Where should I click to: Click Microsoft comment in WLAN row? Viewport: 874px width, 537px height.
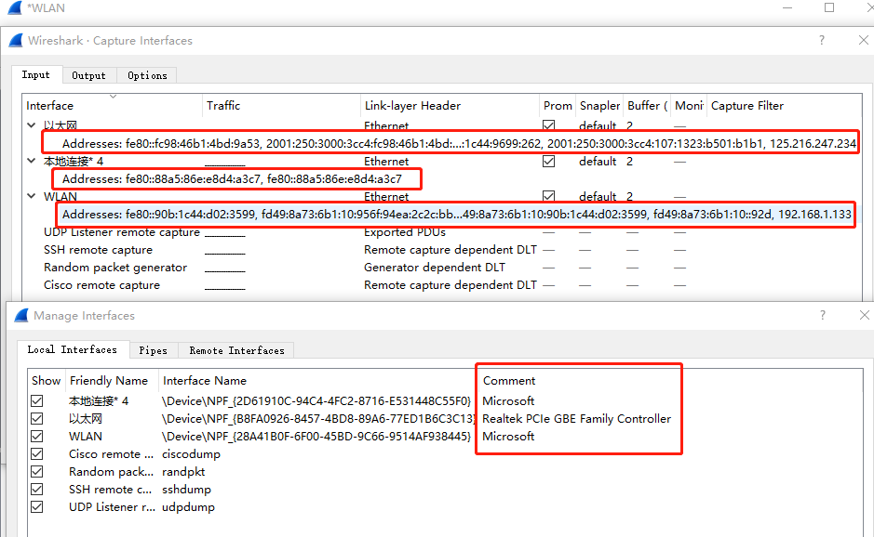(x=508, y=437)
